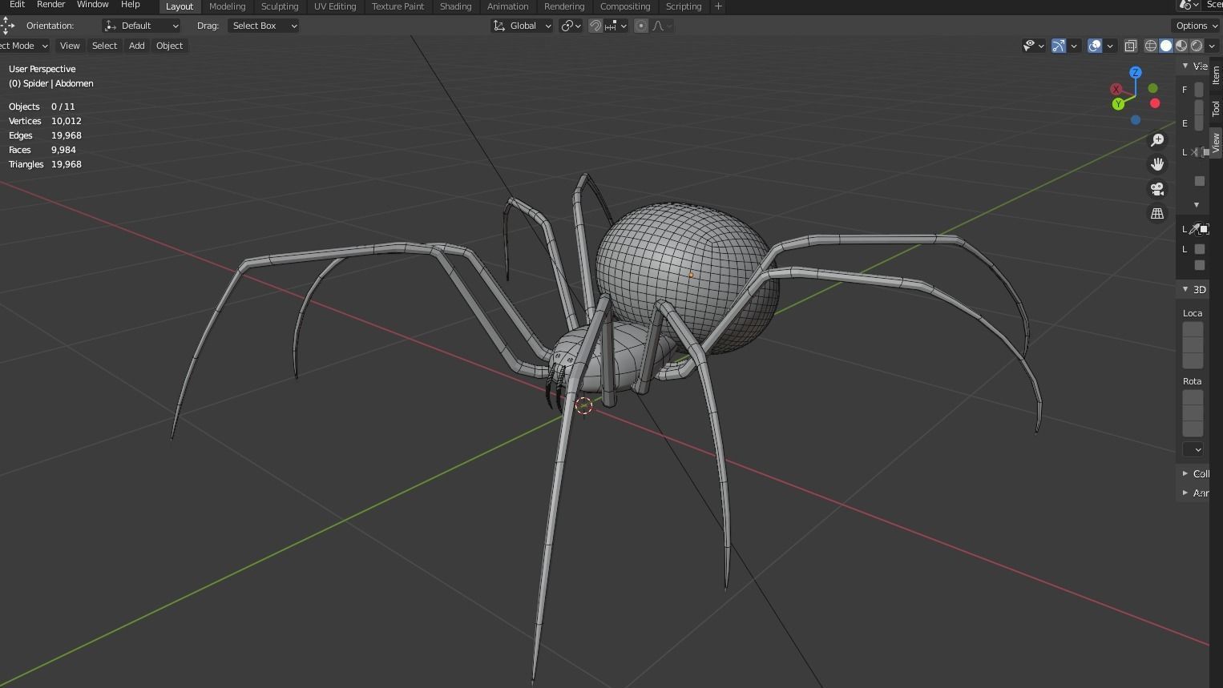The width and height of the screenshot is (1223, 688).
Task: Switch to the Modeling workspace tab
Action: pos(227,6)
